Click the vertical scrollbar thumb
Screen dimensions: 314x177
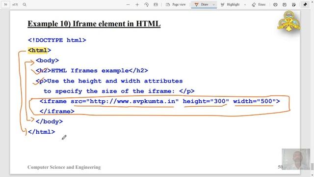coord(312,166)
